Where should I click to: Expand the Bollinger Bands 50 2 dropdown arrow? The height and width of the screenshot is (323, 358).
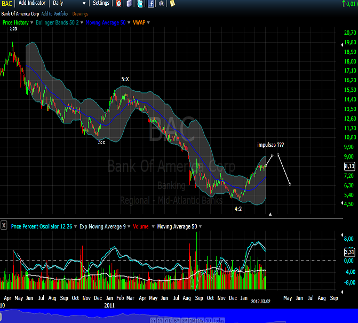82,22
